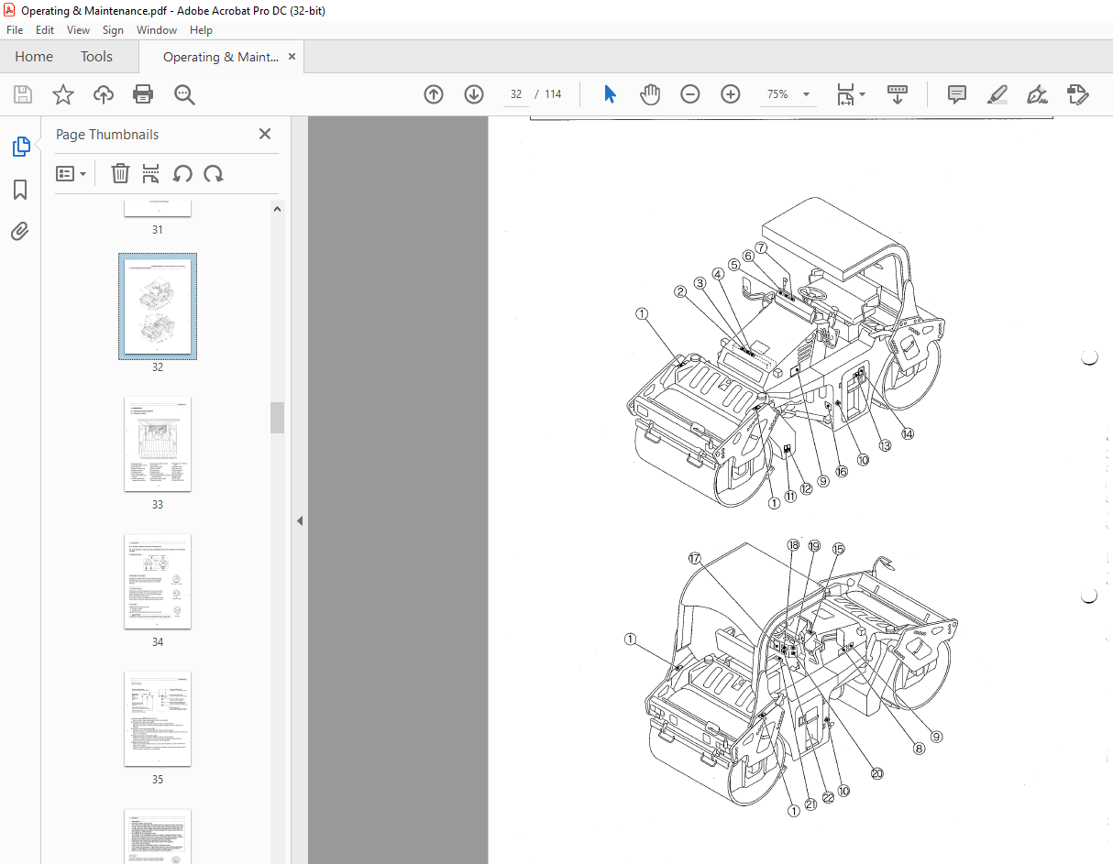Viewport: 1113px width, 864px height.
Task: Choose the Selection arrow tool
Action: pos(610,94)
